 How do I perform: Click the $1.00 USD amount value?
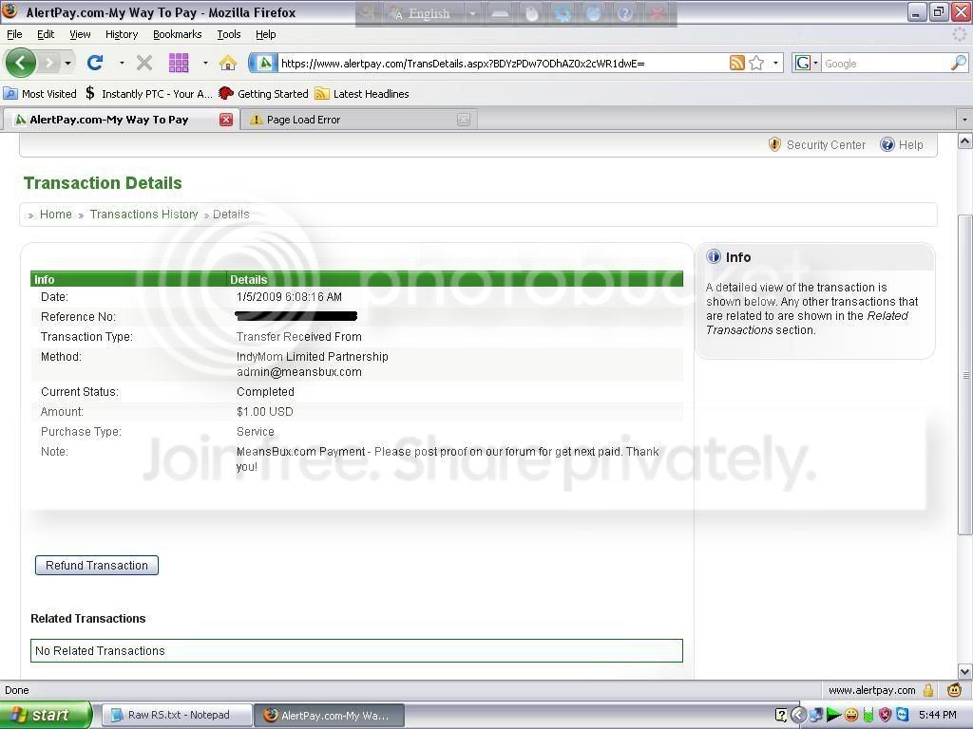tap(265, 412)
